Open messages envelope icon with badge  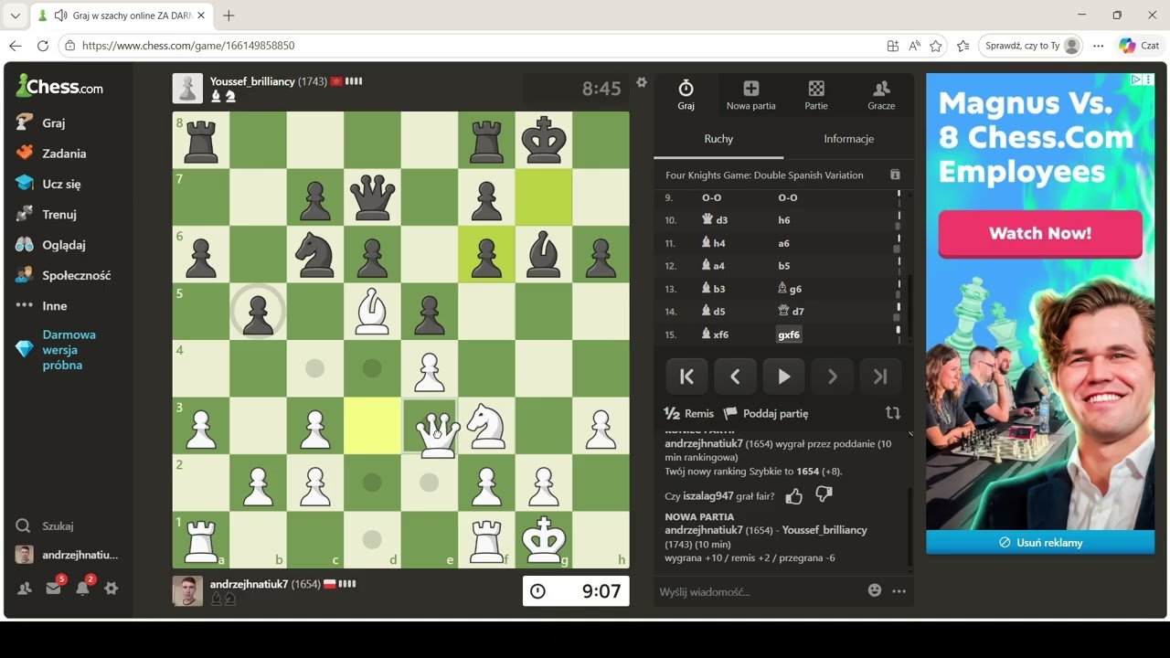[x=54, y=589]
